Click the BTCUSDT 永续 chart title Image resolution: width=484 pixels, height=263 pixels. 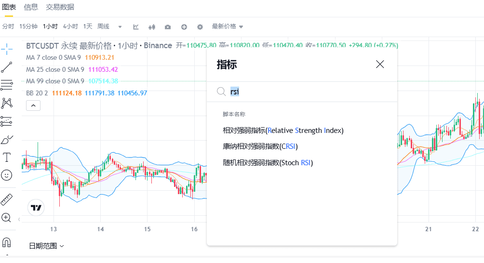[x=99, y=46]
